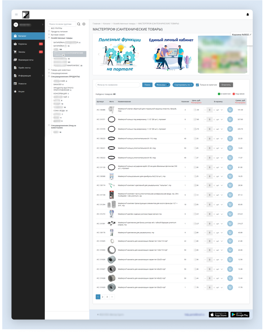Go to page 2 in pagination
This screenshot has height=333, width=264.
pos(103,297)
